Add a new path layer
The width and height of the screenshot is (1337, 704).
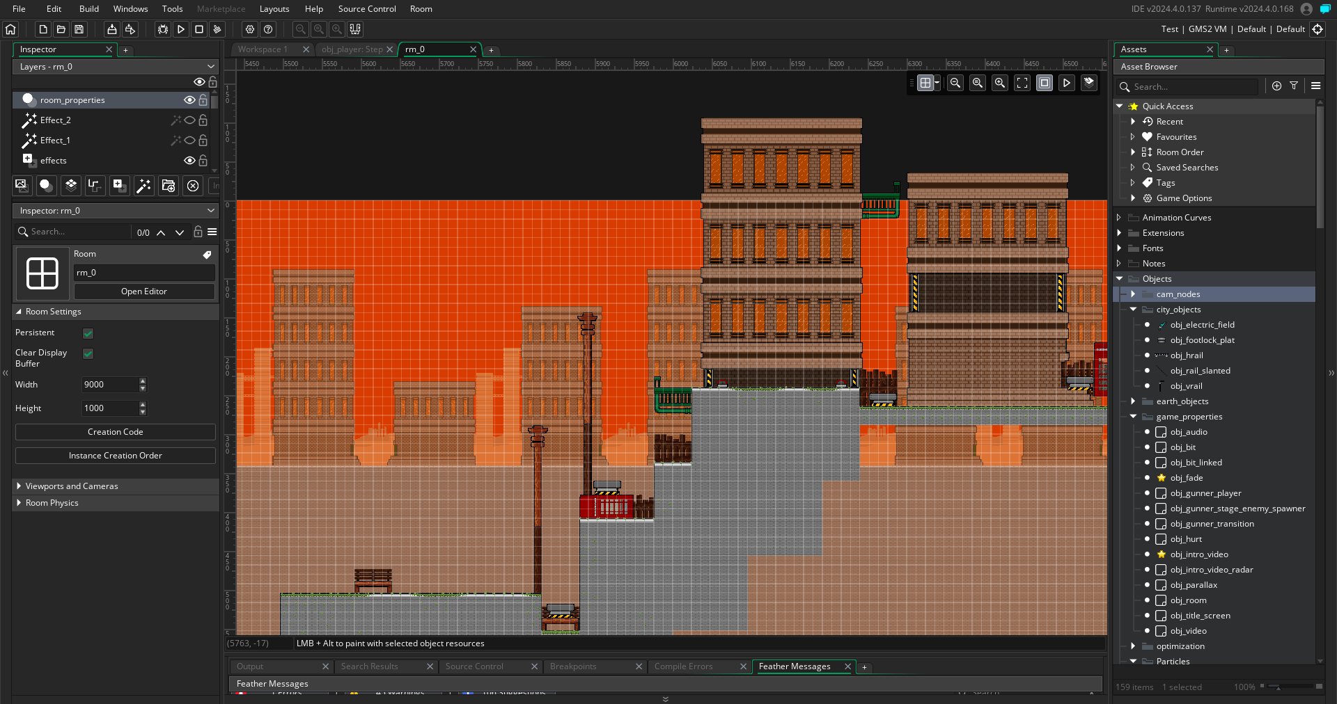point(95,185)
